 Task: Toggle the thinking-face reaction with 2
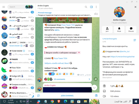coord(72,74)
